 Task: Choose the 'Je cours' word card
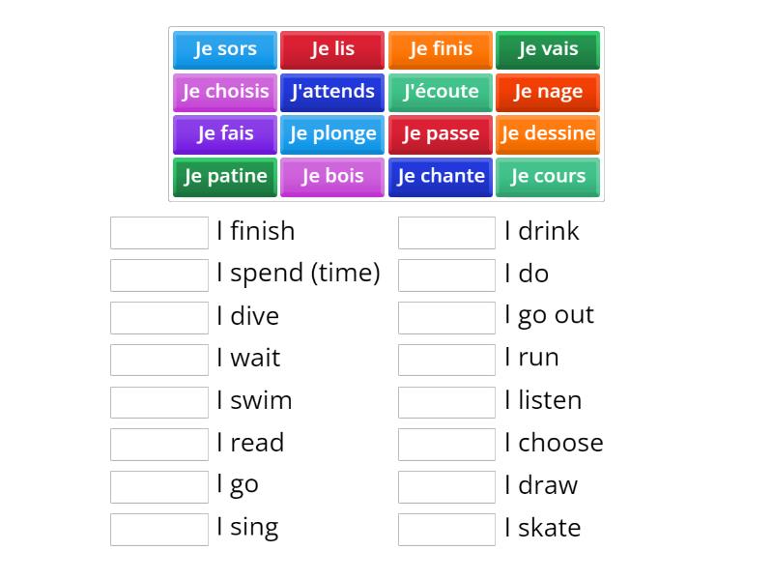[548, 177]
